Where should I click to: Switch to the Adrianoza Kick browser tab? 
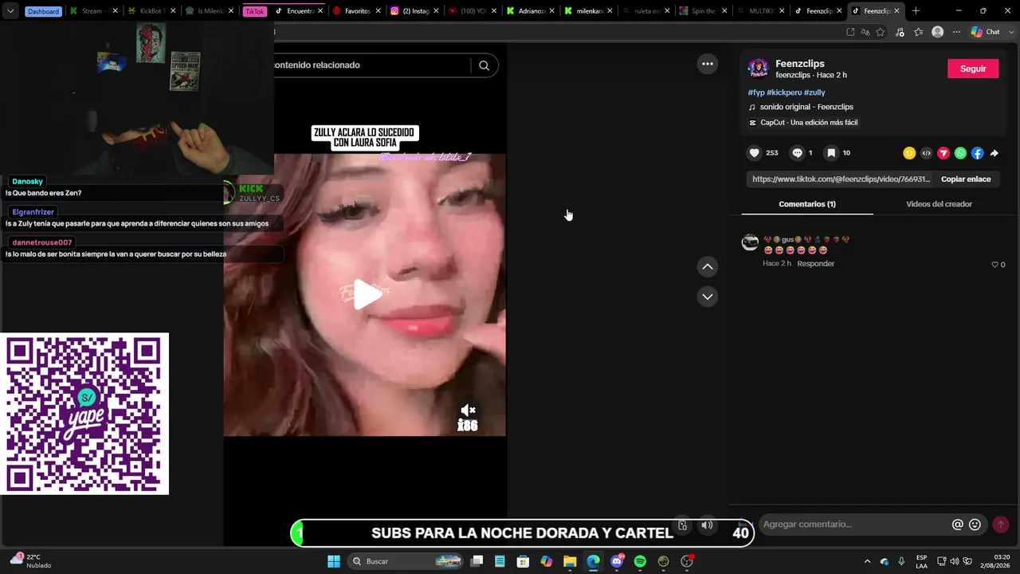531,11
